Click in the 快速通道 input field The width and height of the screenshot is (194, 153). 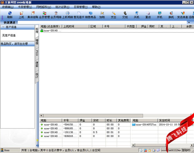point(102,22)
